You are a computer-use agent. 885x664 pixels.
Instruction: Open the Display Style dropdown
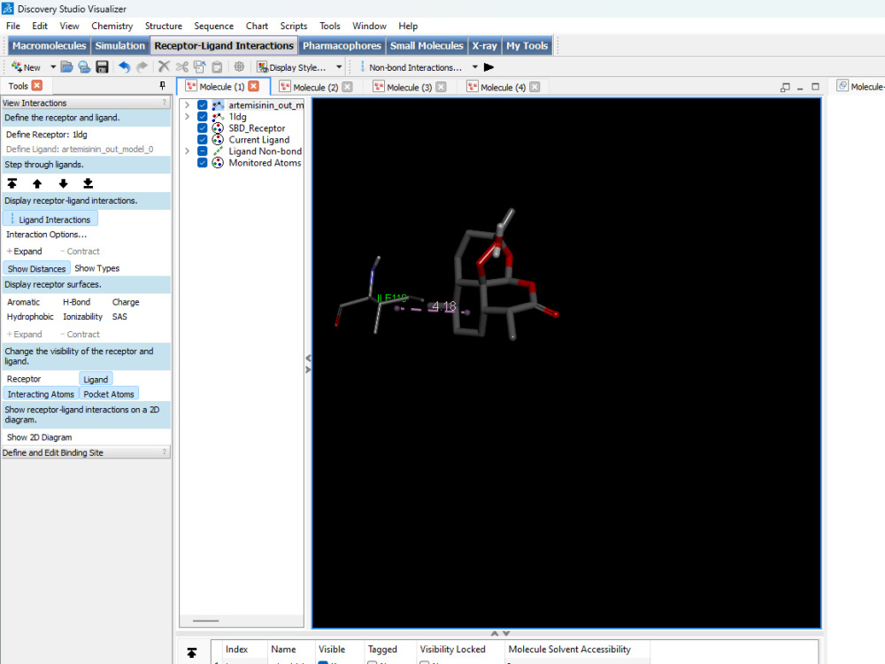[x=339, y=66]
